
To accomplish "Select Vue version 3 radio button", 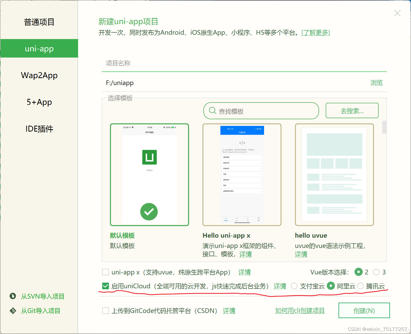I will (377, 272).
